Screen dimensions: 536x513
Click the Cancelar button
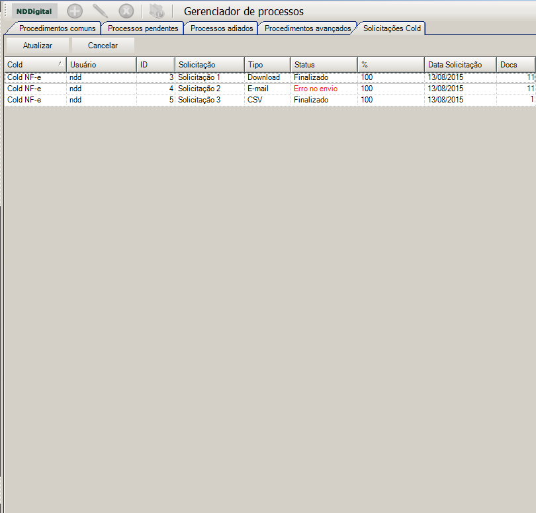click(103, 46)
